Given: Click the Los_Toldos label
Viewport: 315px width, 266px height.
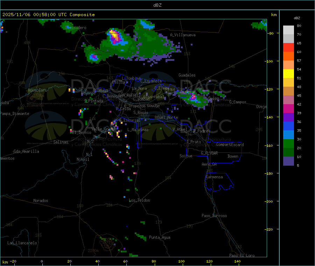Looking at the screenshot, I should [139, 200].
